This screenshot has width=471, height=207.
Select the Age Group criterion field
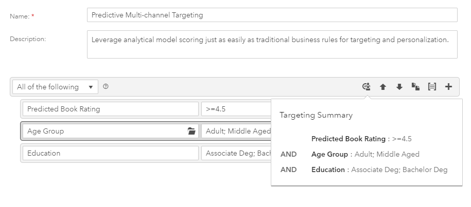[x=111, y=131]
